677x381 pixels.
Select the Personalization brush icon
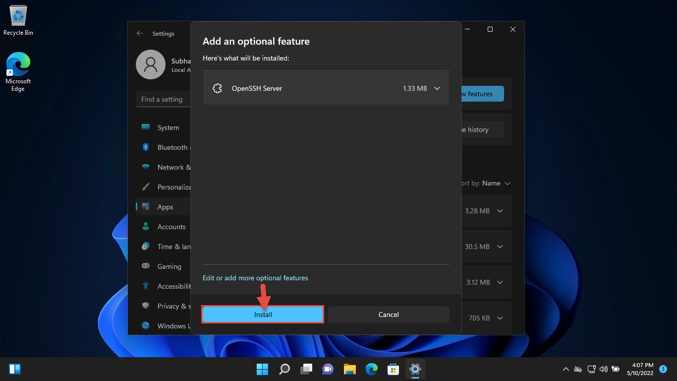[x=146, y=187]
